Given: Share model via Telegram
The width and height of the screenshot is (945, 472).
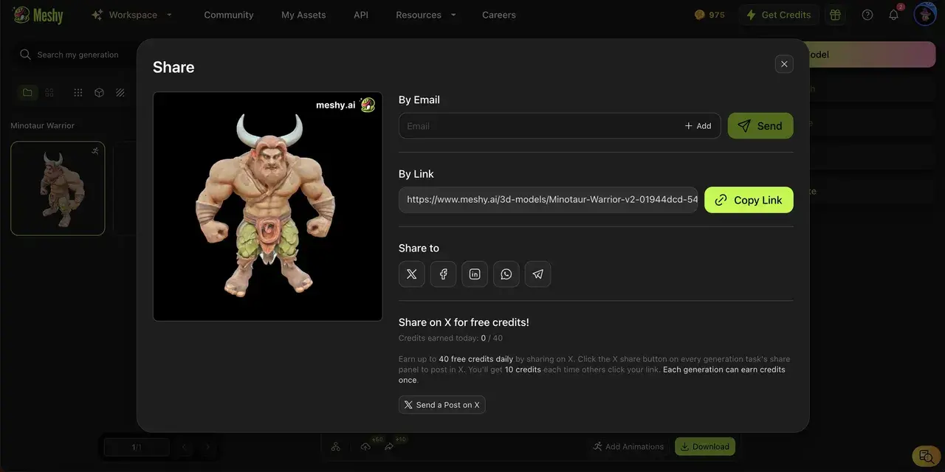Looking at the screenshot, I should pos(537,274).
